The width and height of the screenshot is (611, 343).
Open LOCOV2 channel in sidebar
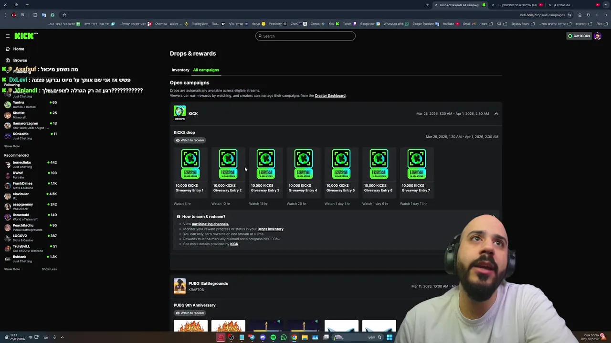pos(31,238)
